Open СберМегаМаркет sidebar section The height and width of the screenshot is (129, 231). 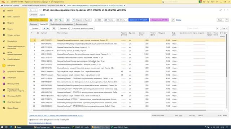click(x=14, y=59)
